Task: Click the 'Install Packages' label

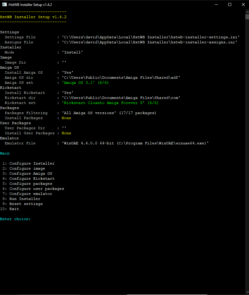Action: point(24,118)
